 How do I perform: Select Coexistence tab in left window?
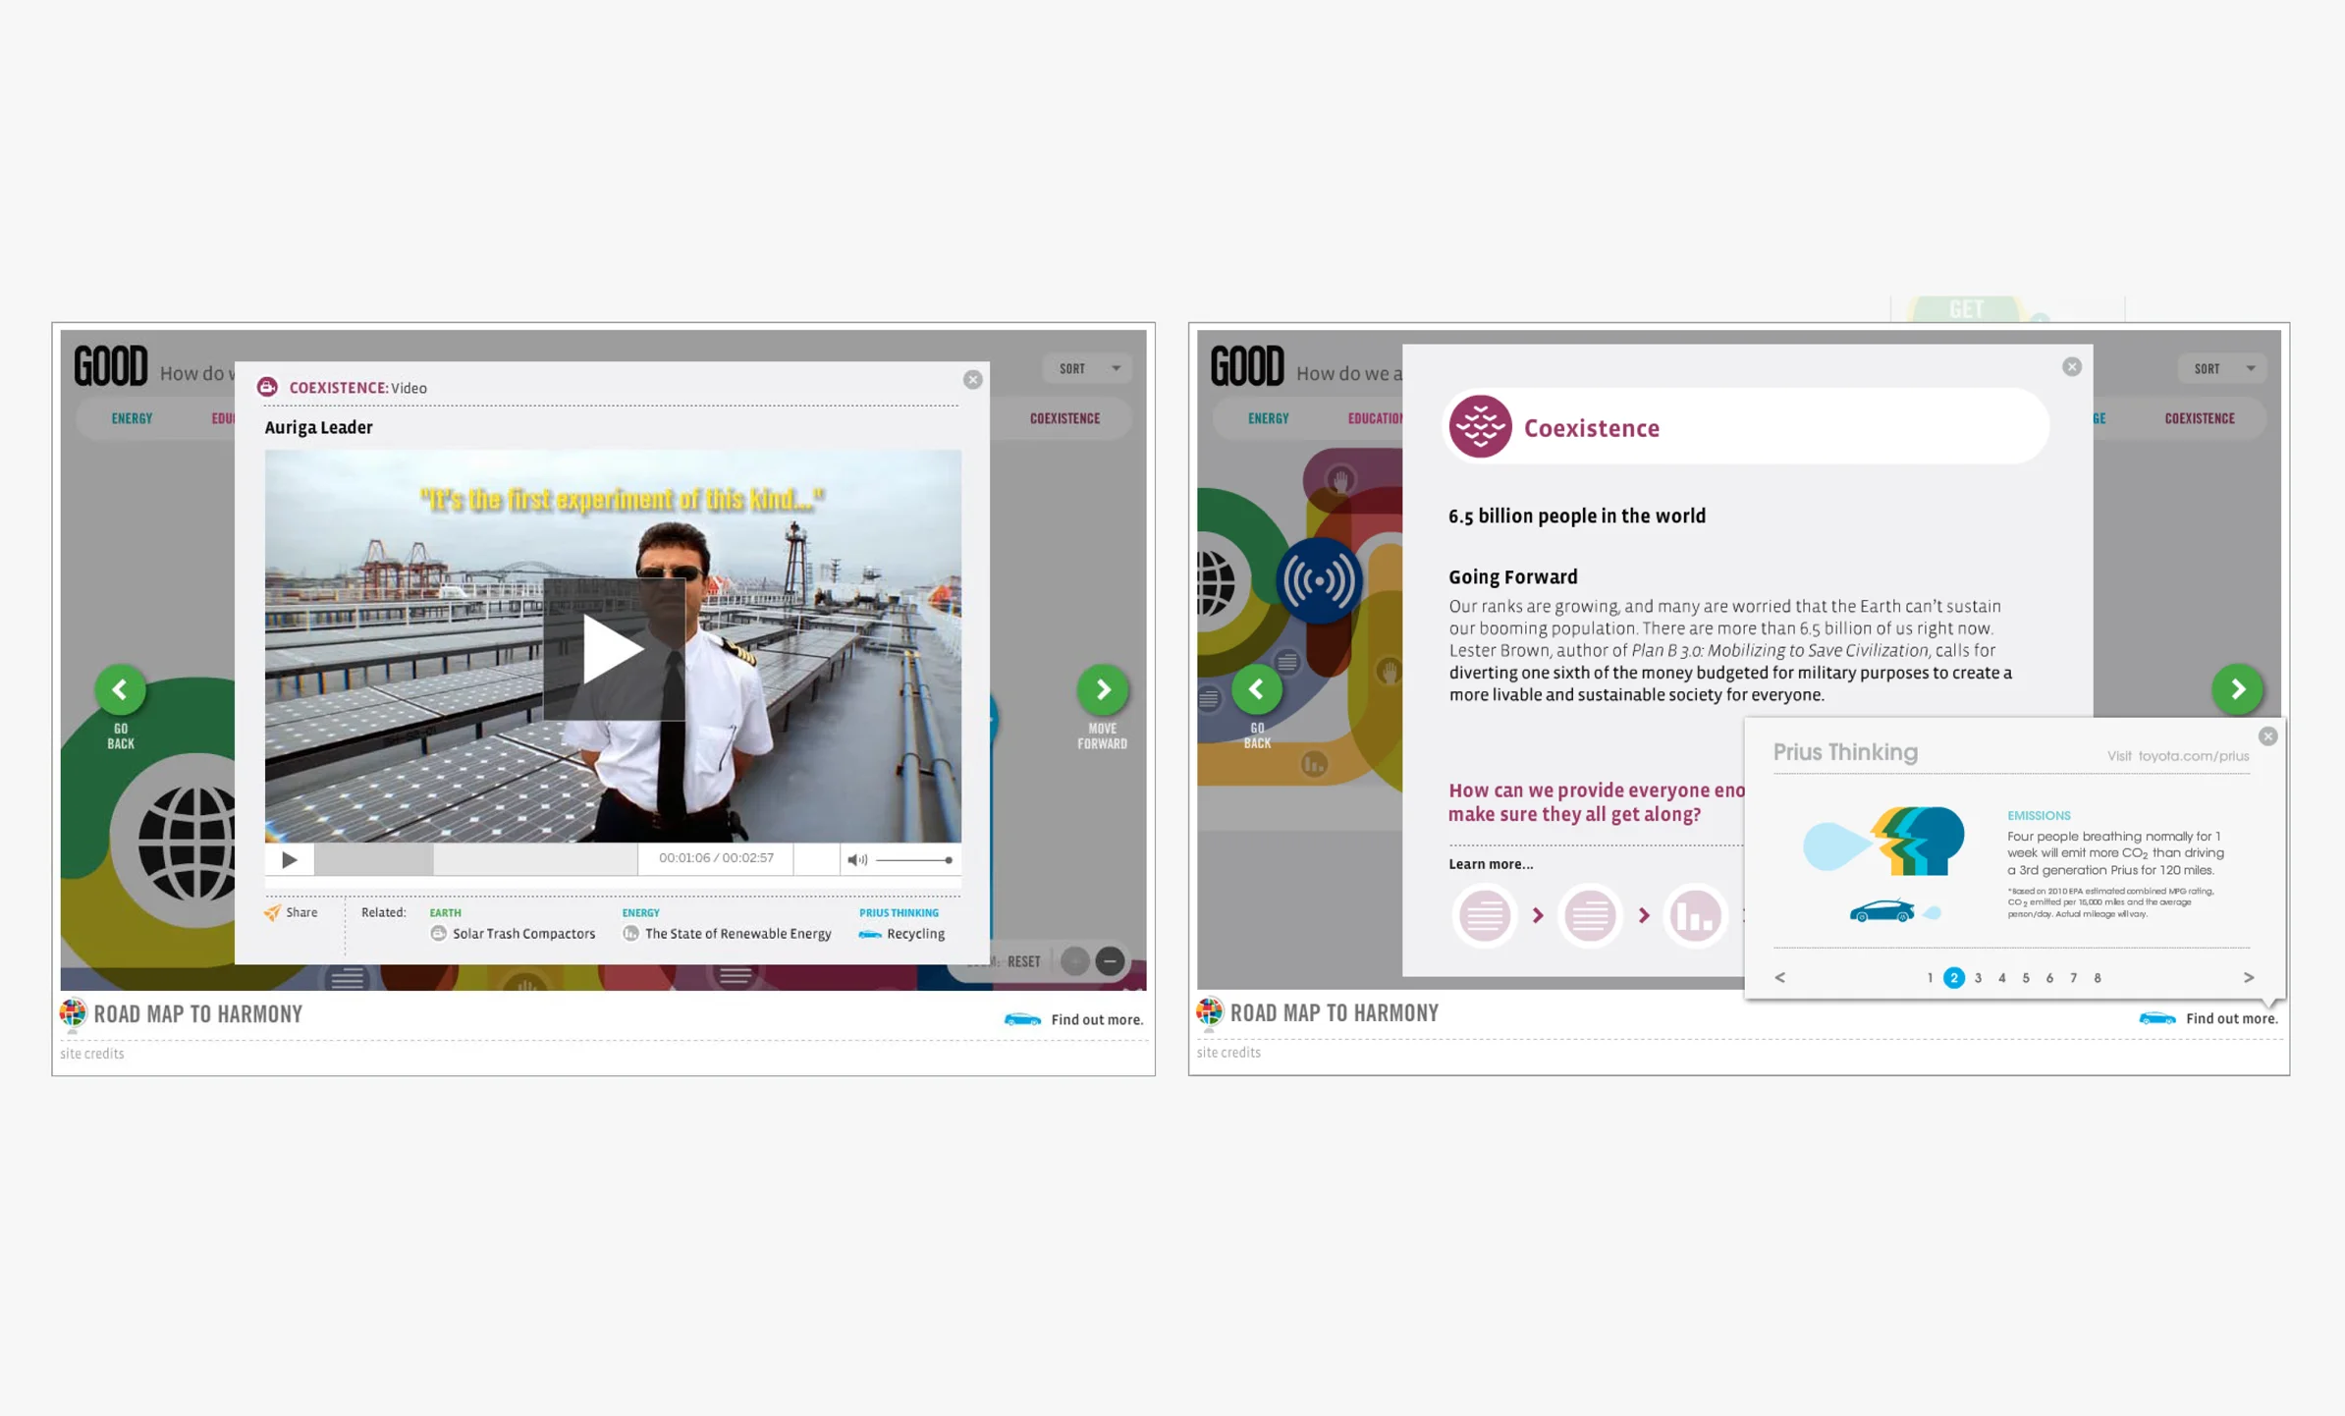tap(1064, 418)
